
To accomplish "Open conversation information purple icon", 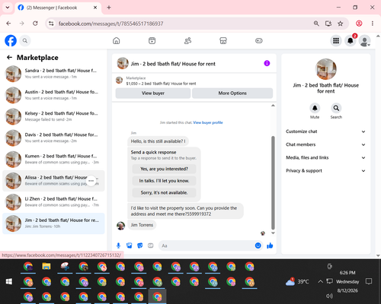I will [267, 63].
